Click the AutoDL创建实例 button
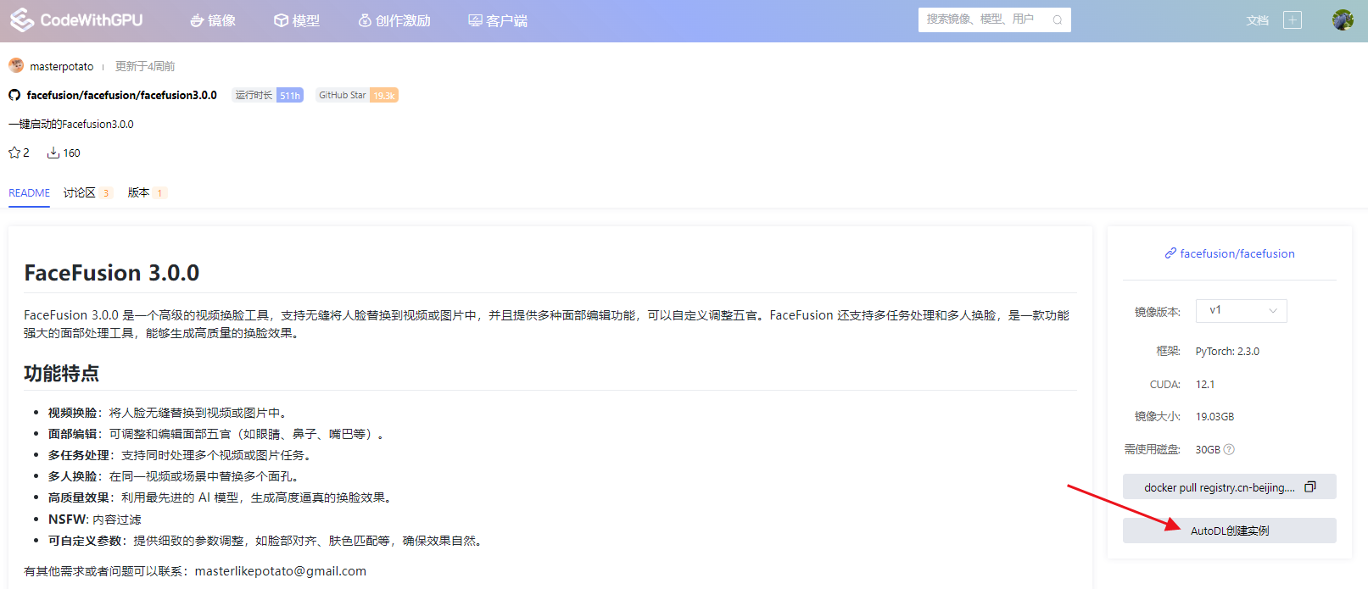The image size is (1368, 589). (x=1230, y=531)
